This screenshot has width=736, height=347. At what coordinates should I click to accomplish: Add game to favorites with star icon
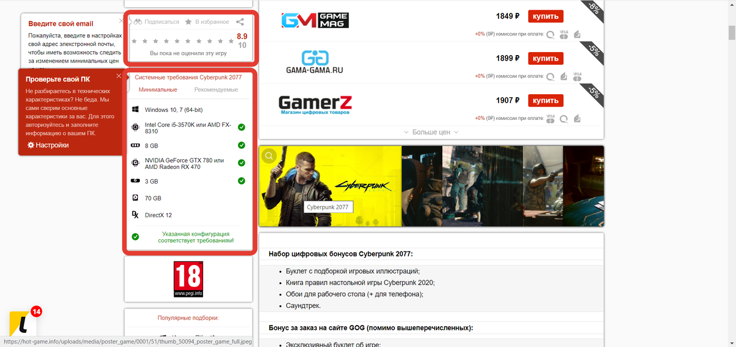[x=188, y=21]
